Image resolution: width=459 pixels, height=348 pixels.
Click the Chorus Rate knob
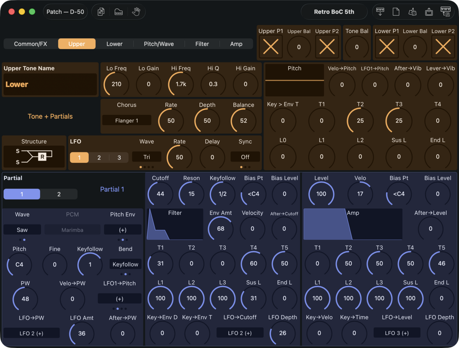tap(171, 121)
